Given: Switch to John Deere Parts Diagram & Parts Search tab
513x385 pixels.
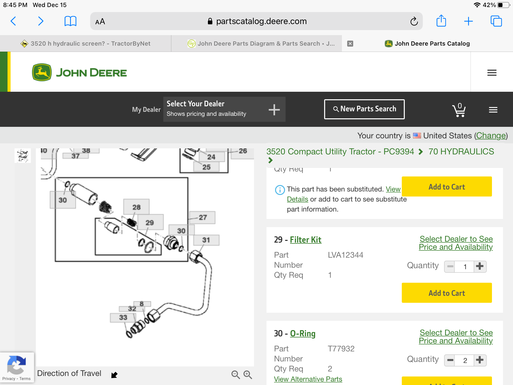Looking at the screenshot, I should click(256, 44).
